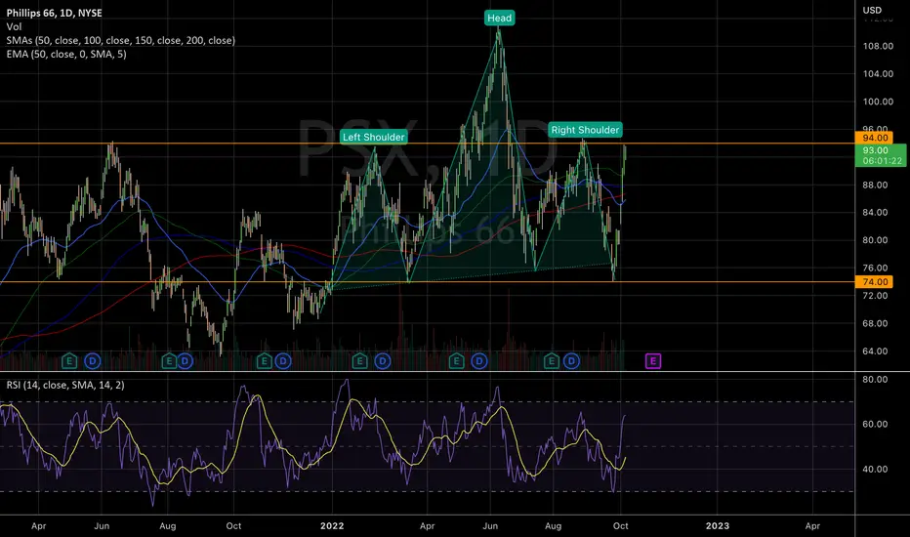Viewport: 910px width, 537px height.
Task: Click the purple upcoming earnings E marker
Action: 653,361
